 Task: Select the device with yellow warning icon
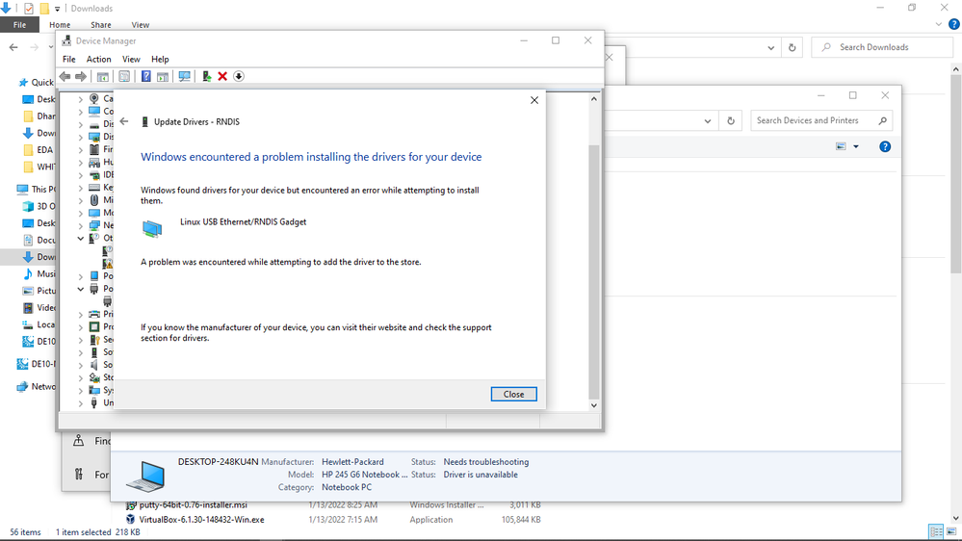tap(107, 263)
